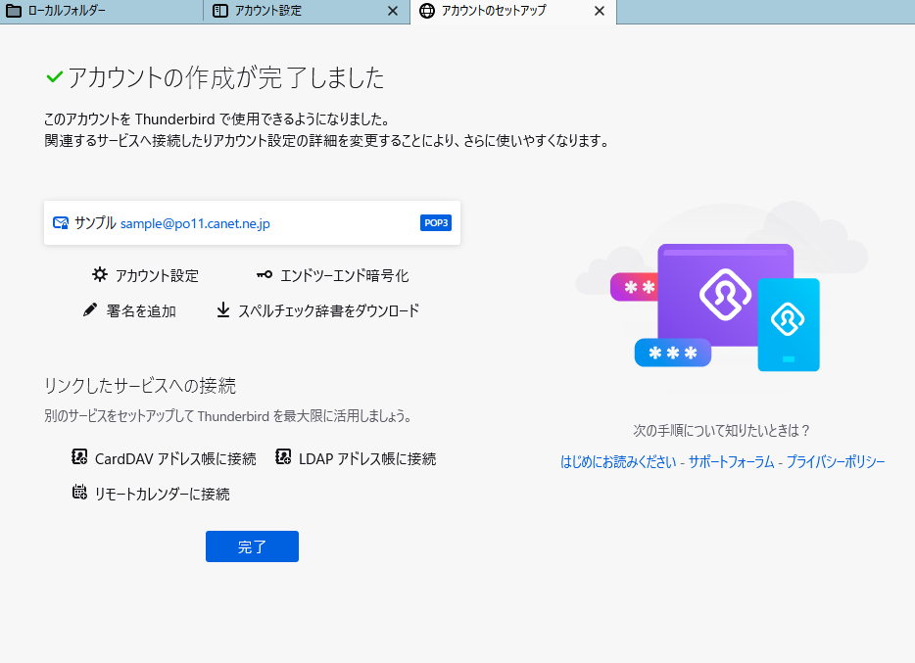Open the はじめにお読みください link

tap(618, 462)
